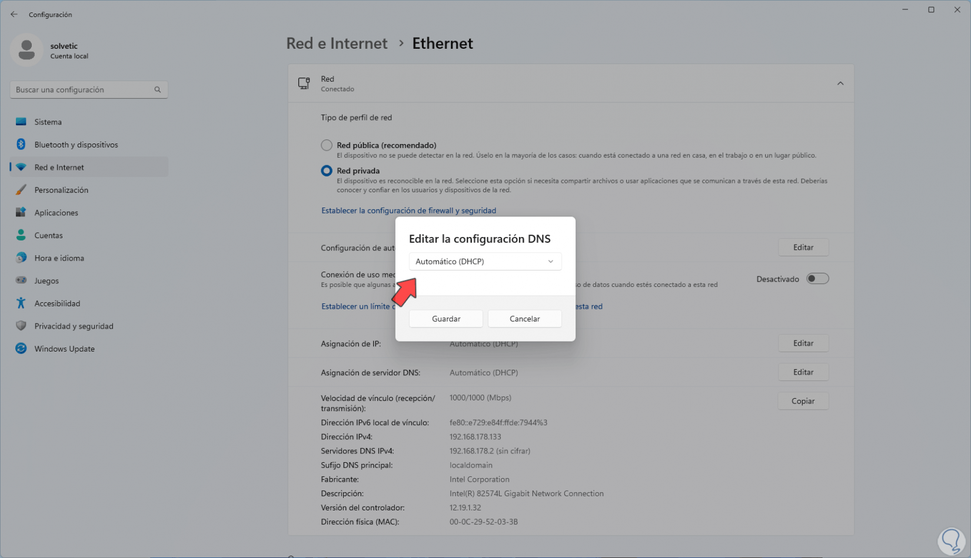Collapse the Red Conectado section chevron
The image size is (971, 558).
point(840,83)
